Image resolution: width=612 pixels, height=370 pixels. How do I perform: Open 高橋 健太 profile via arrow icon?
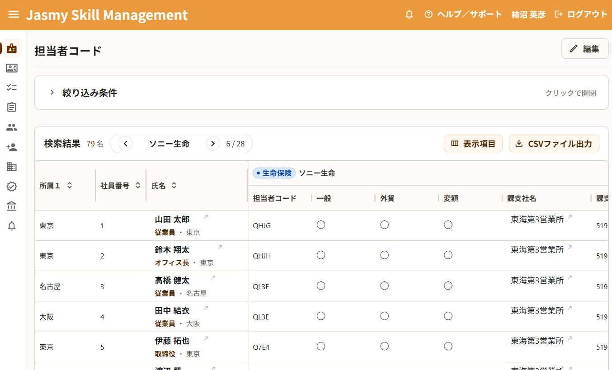213,278
